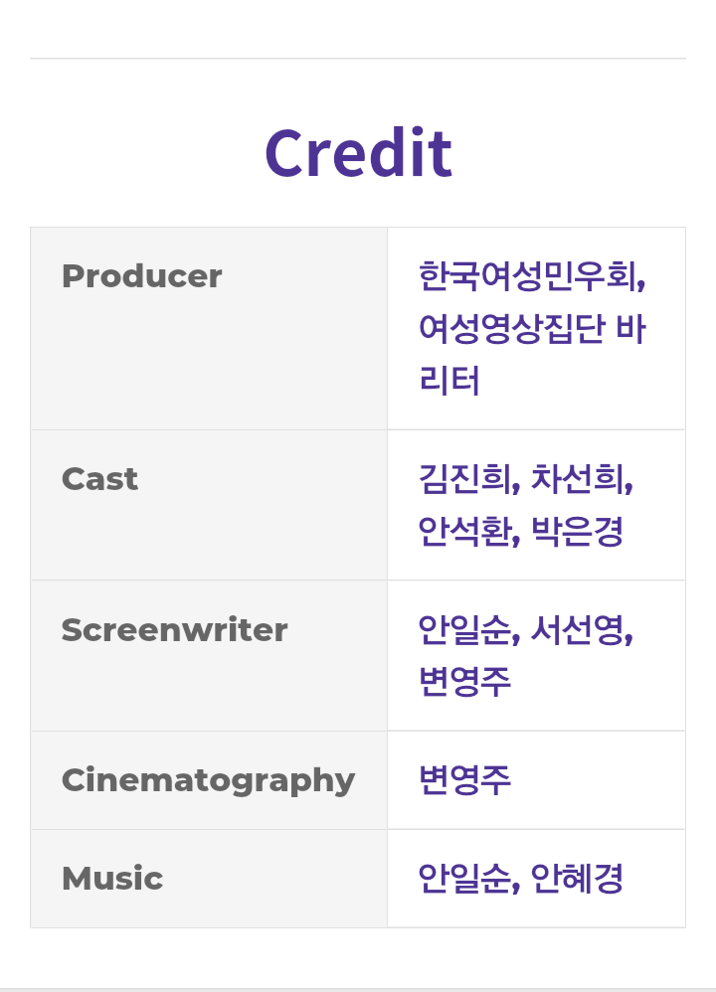Click the Producer row label

click(x=142, y=276)
